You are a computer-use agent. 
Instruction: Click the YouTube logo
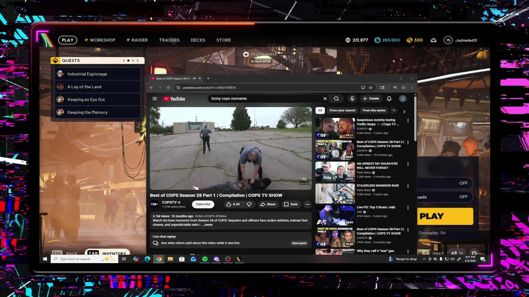coord(174,99)
